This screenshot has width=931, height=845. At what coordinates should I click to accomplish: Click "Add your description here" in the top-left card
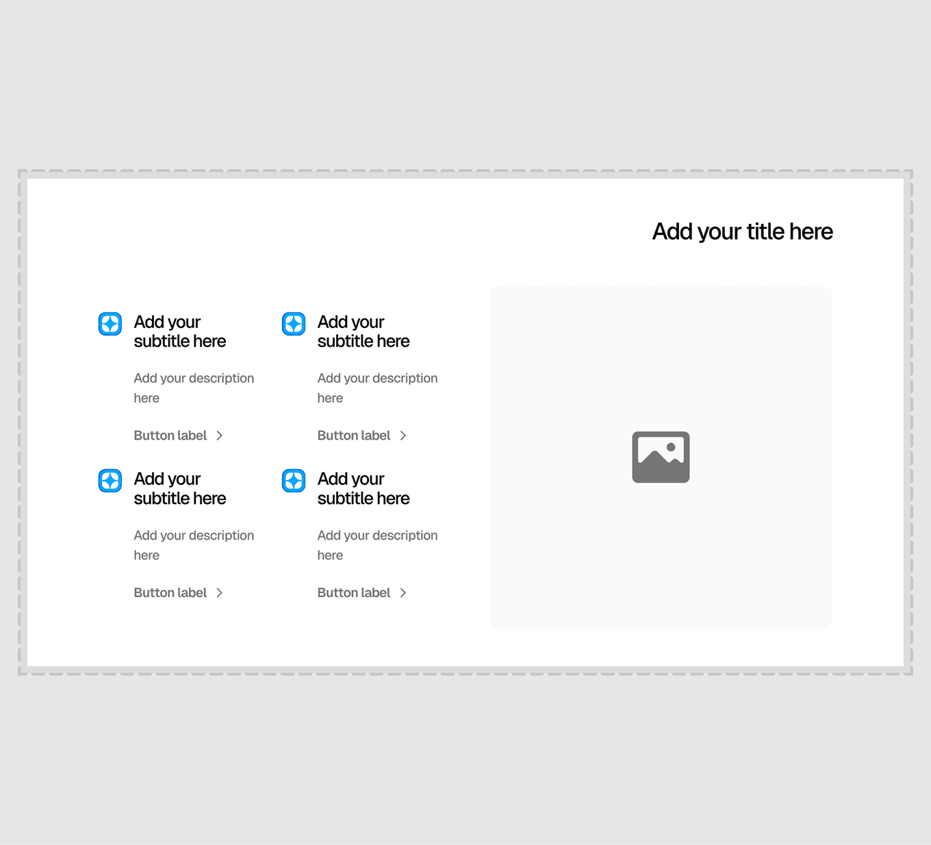coord(194,388)
